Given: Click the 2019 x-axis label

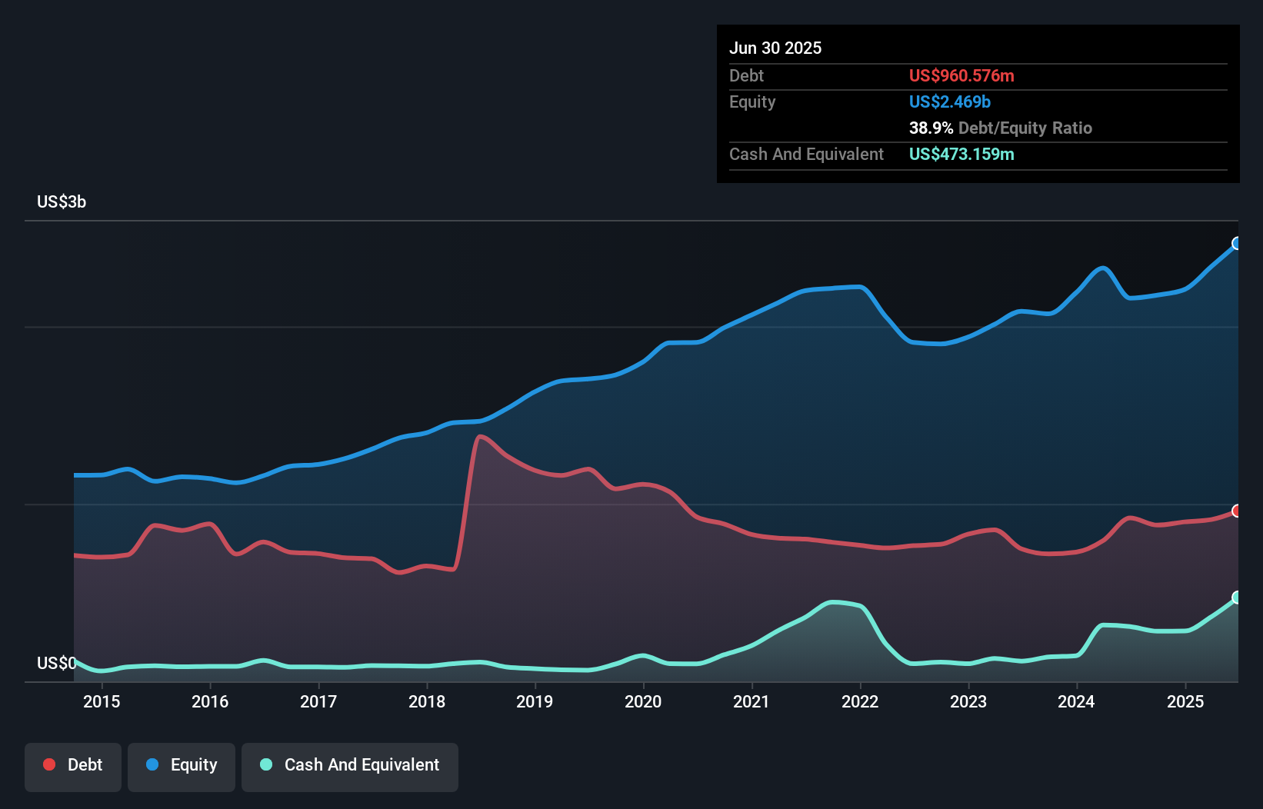Looking at the screenshot, I should (x=535, y=701).
